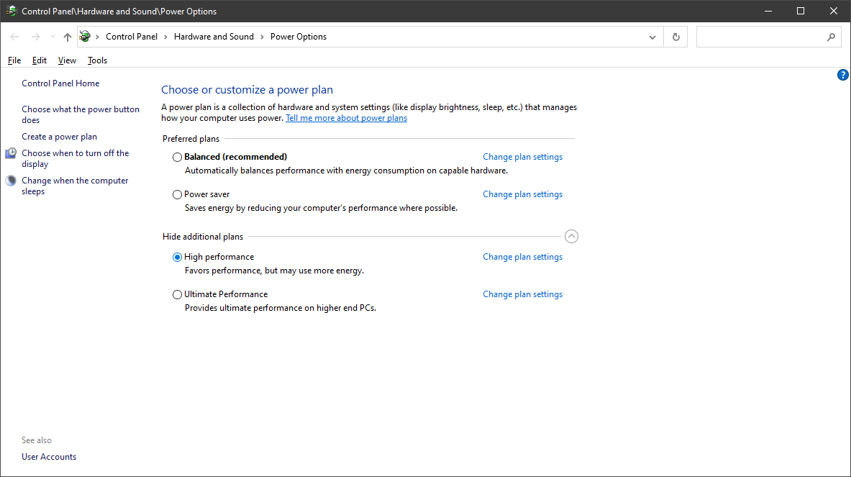Click the Forward navigation arrow
The width and height of the screenshot is (851, 477).
click(35, 36)
